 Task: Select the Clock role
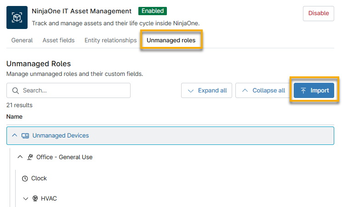39,178
